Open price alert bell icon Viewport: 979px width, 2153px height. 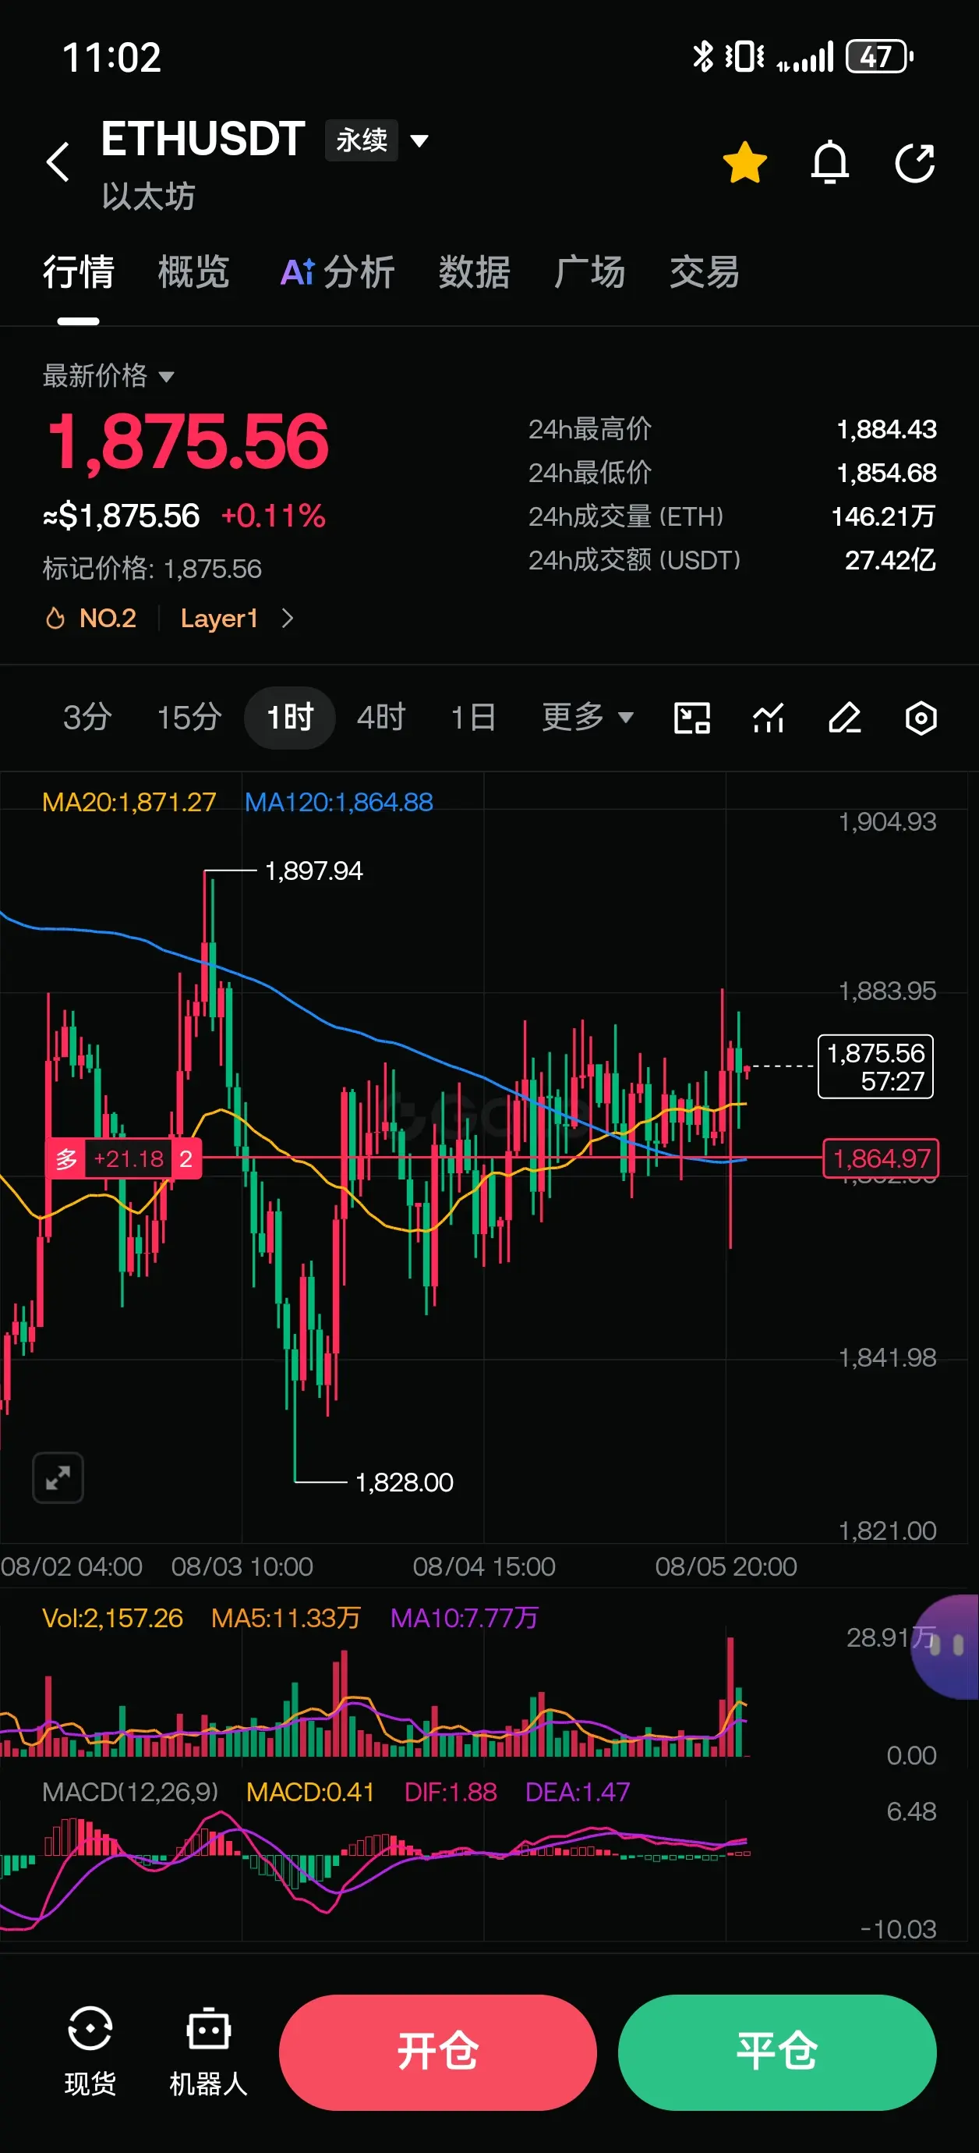[x=829, y=162]
